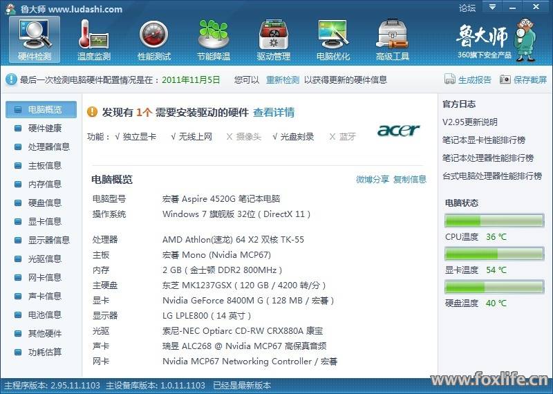Open the 高级工具 advanced tools
Viewport: 553px width, 394px height.
392,39
